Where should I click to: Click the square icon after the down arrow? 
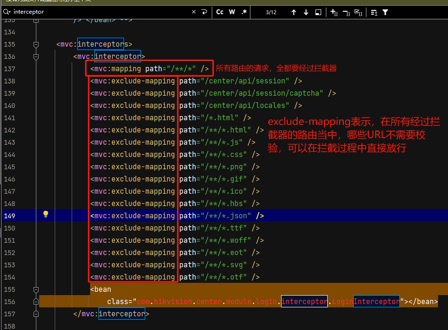pos(318,12)
